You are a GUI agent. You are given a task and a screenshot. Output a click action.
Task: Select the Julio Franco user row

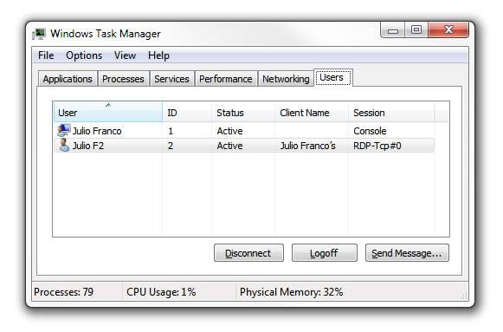click(x=244, y=131)
